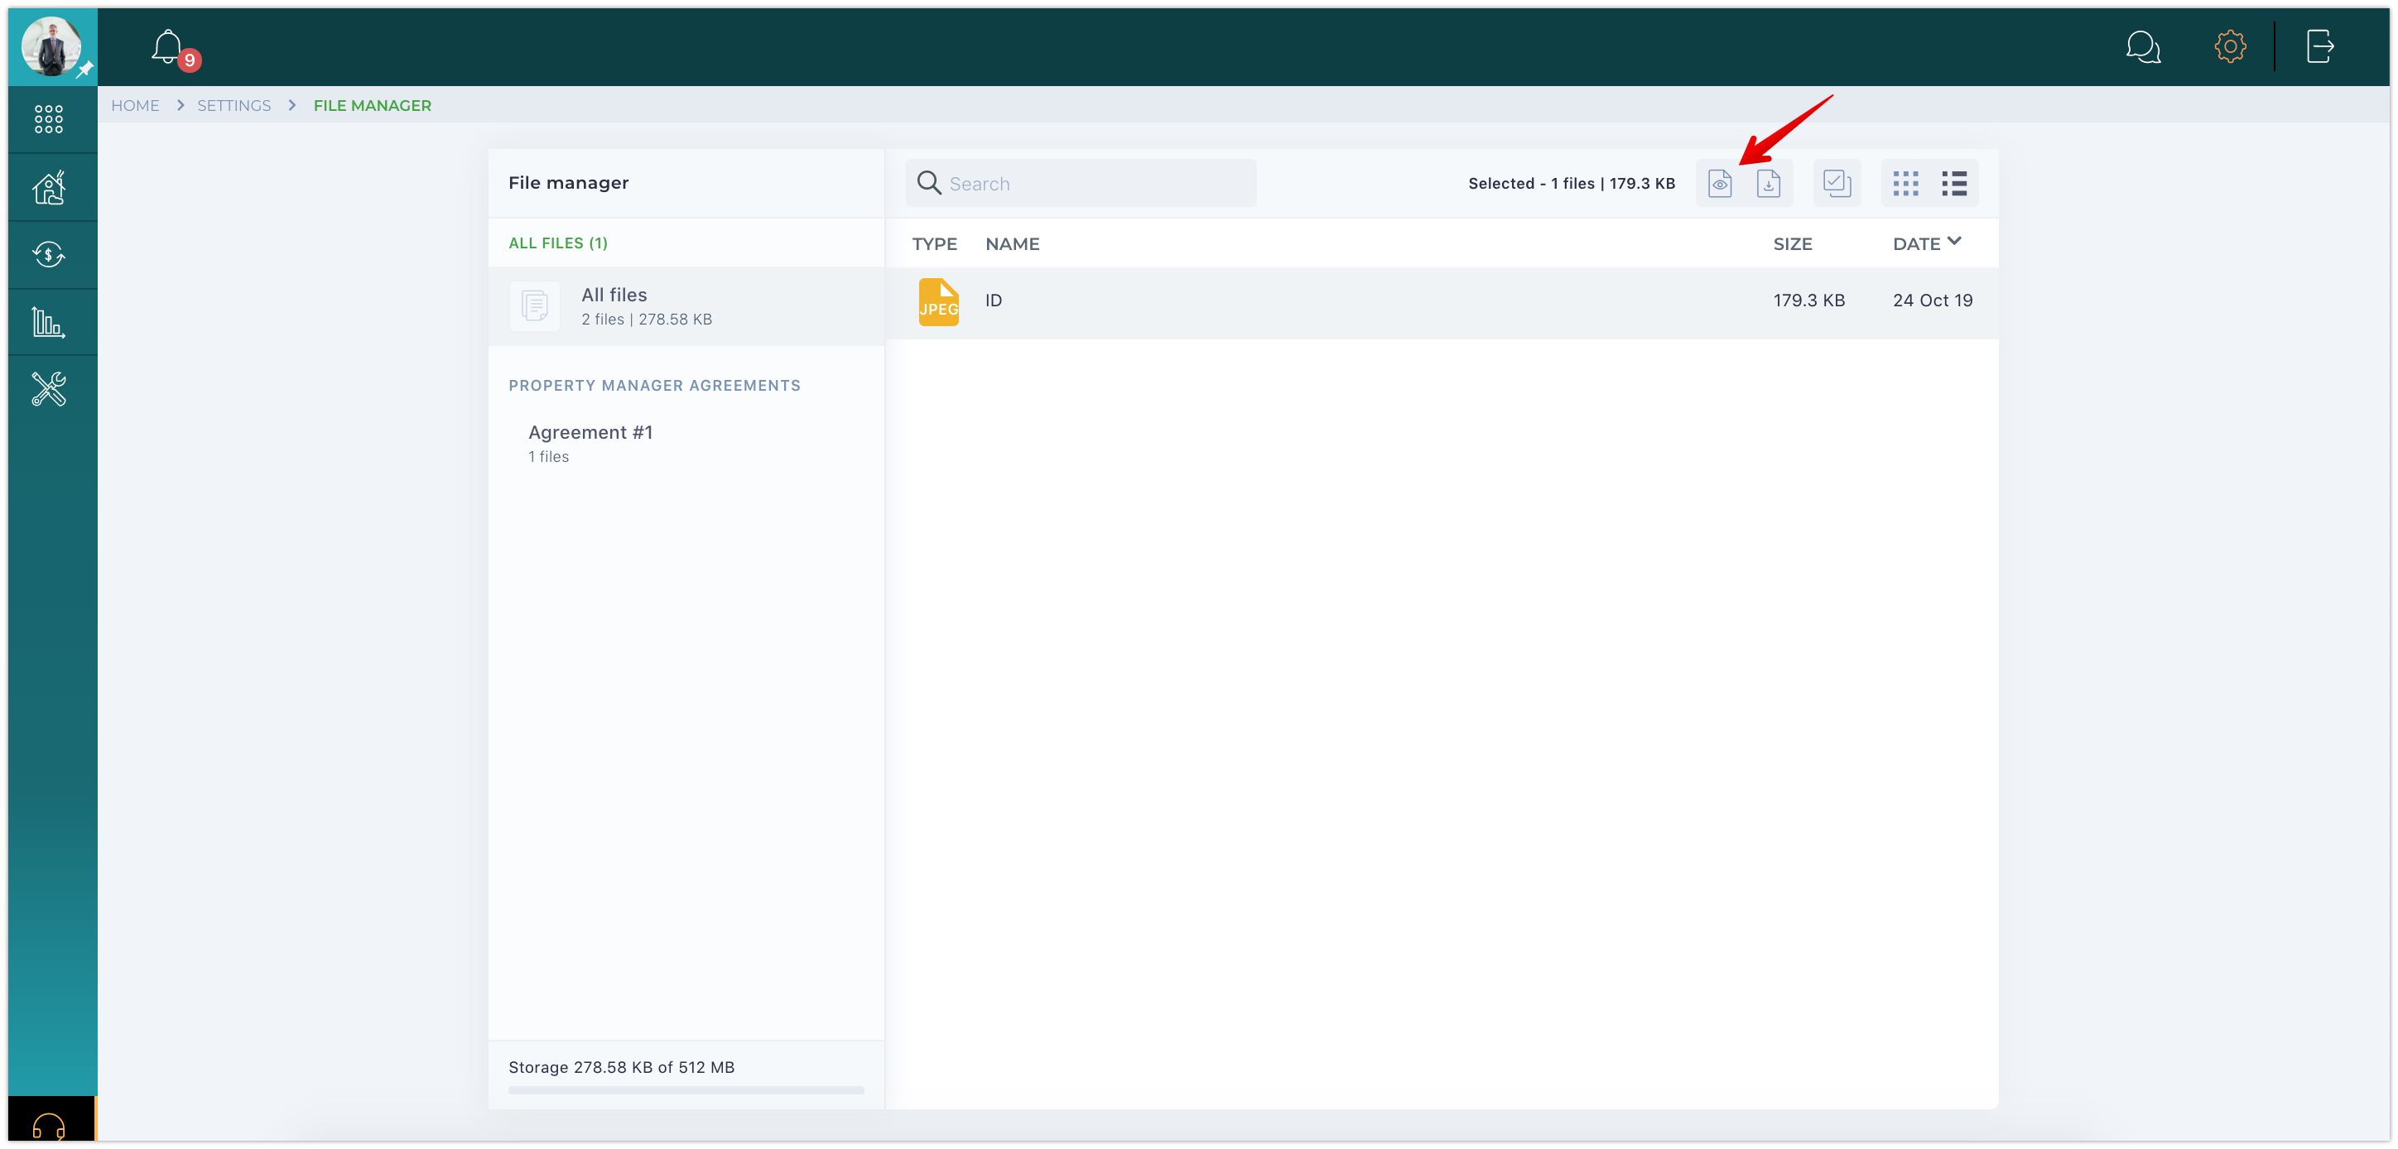Click the pin icon on avatar
This screenshot has width=2398, height=1149.
coord(84,70)
